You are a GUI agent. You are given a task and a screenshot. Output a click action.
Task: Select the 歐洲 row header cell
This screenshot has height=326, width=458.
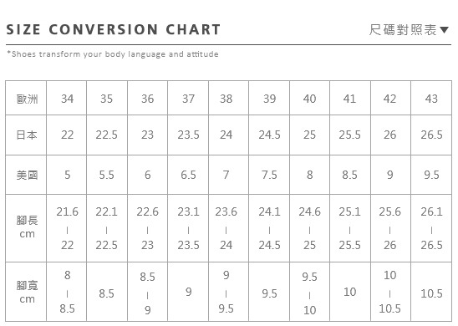pyautogui.click(x=26, y=98)
